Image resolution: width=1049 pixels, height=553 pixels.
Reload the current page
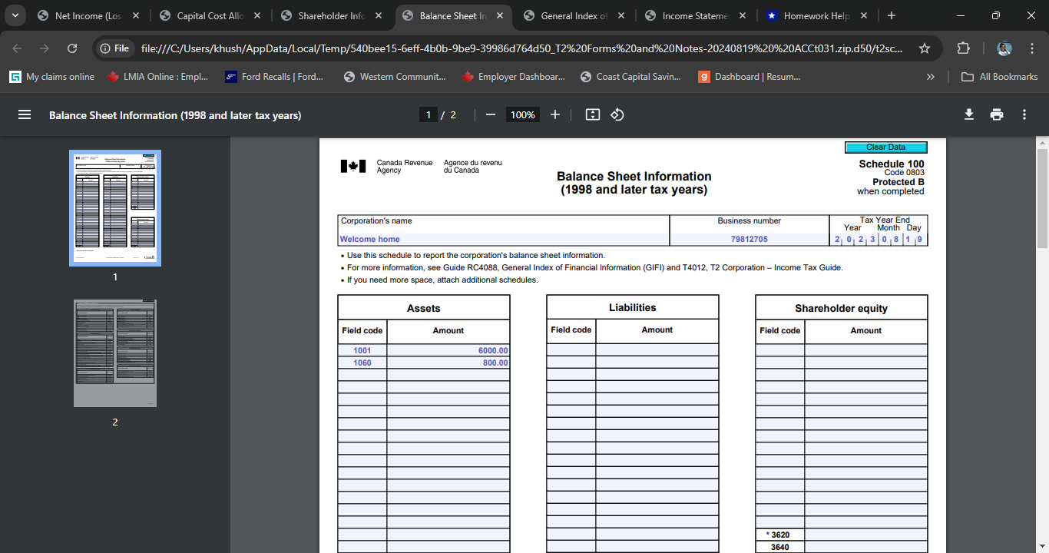click(72, 48)
